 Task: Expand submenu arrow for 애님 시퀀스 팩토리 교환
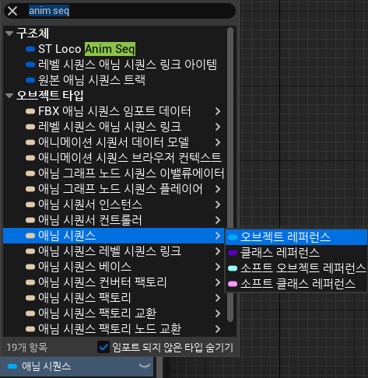[x=218, y=313]
